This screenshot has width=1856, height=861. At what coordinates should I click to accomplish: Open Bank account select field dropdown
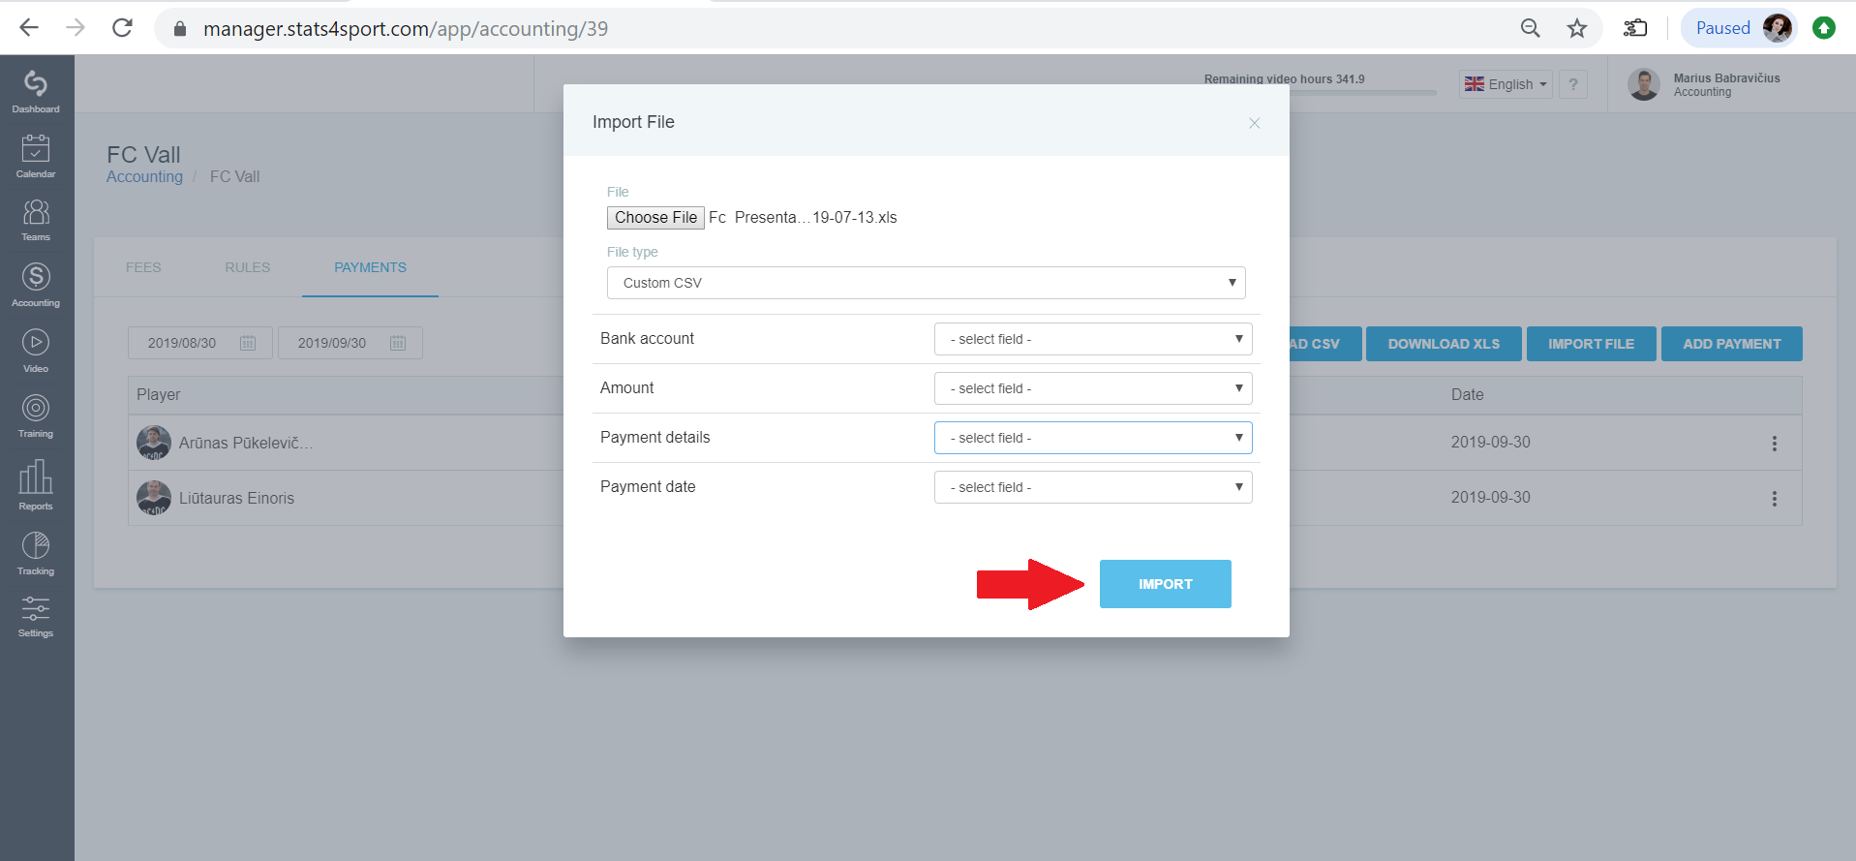(1093, 339)
